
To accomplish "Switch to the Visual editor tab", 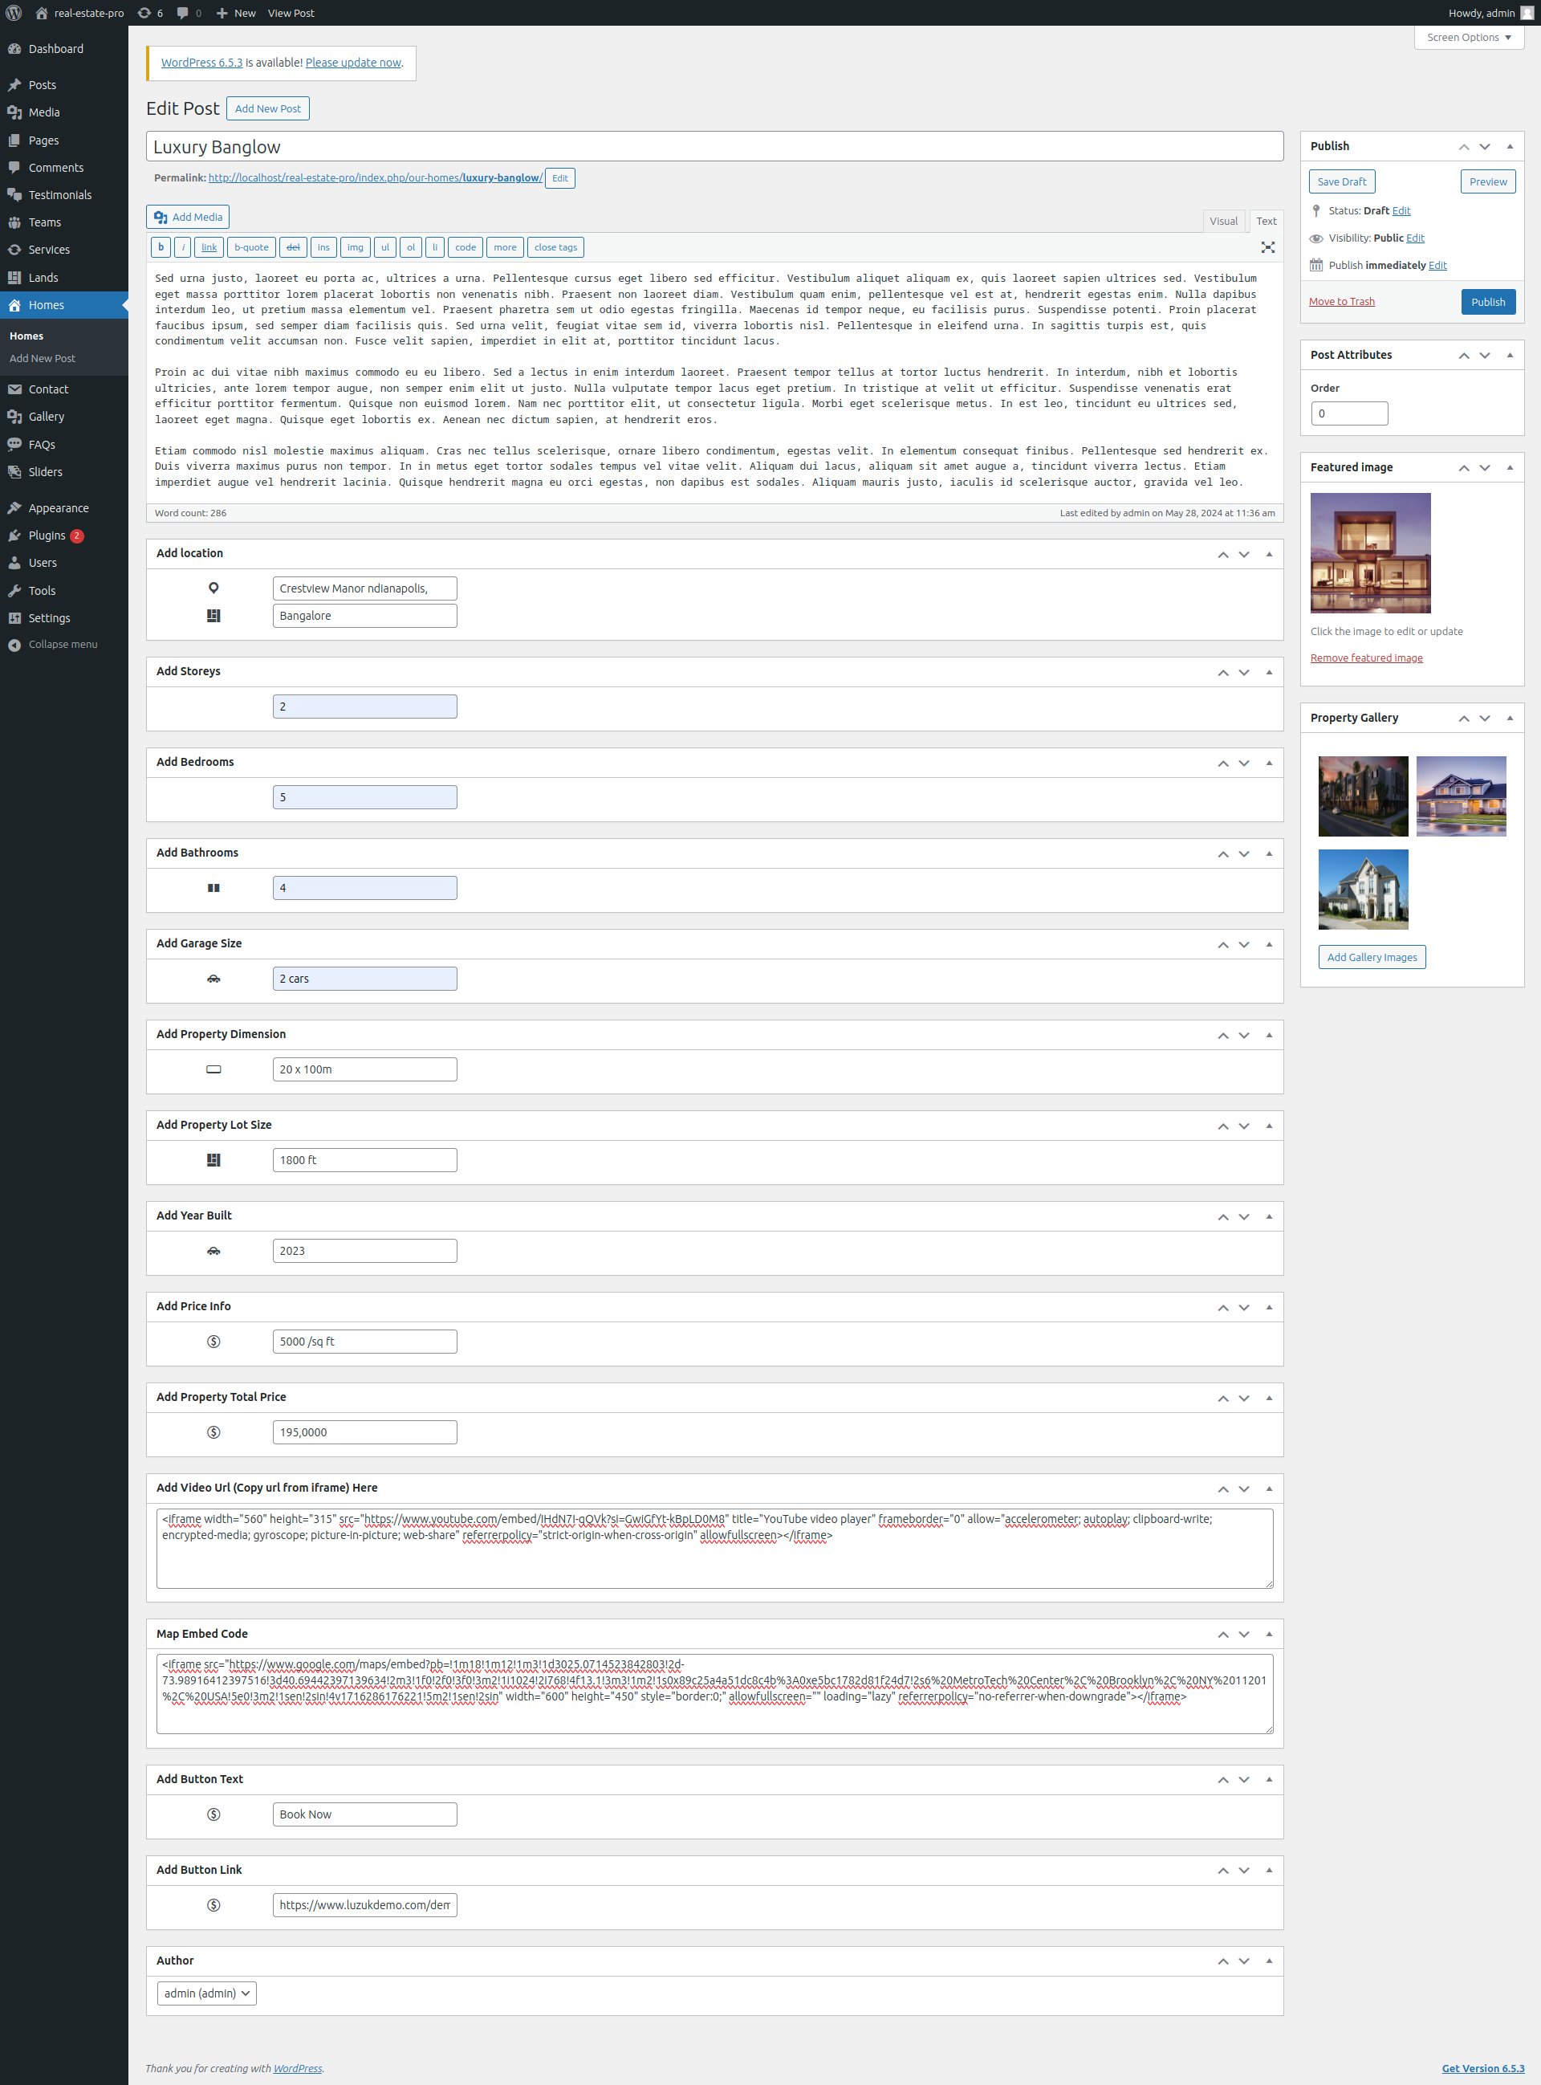I will [1223, 221].
